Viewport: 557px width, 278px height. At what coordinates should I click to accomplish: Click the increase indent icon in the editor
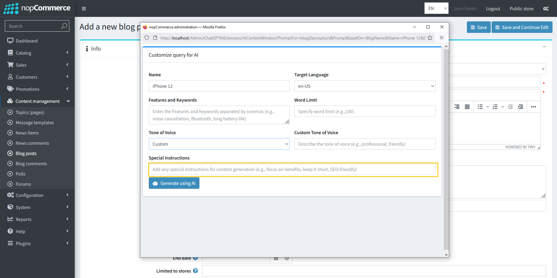pyautogui.click(x=521, y=107)
